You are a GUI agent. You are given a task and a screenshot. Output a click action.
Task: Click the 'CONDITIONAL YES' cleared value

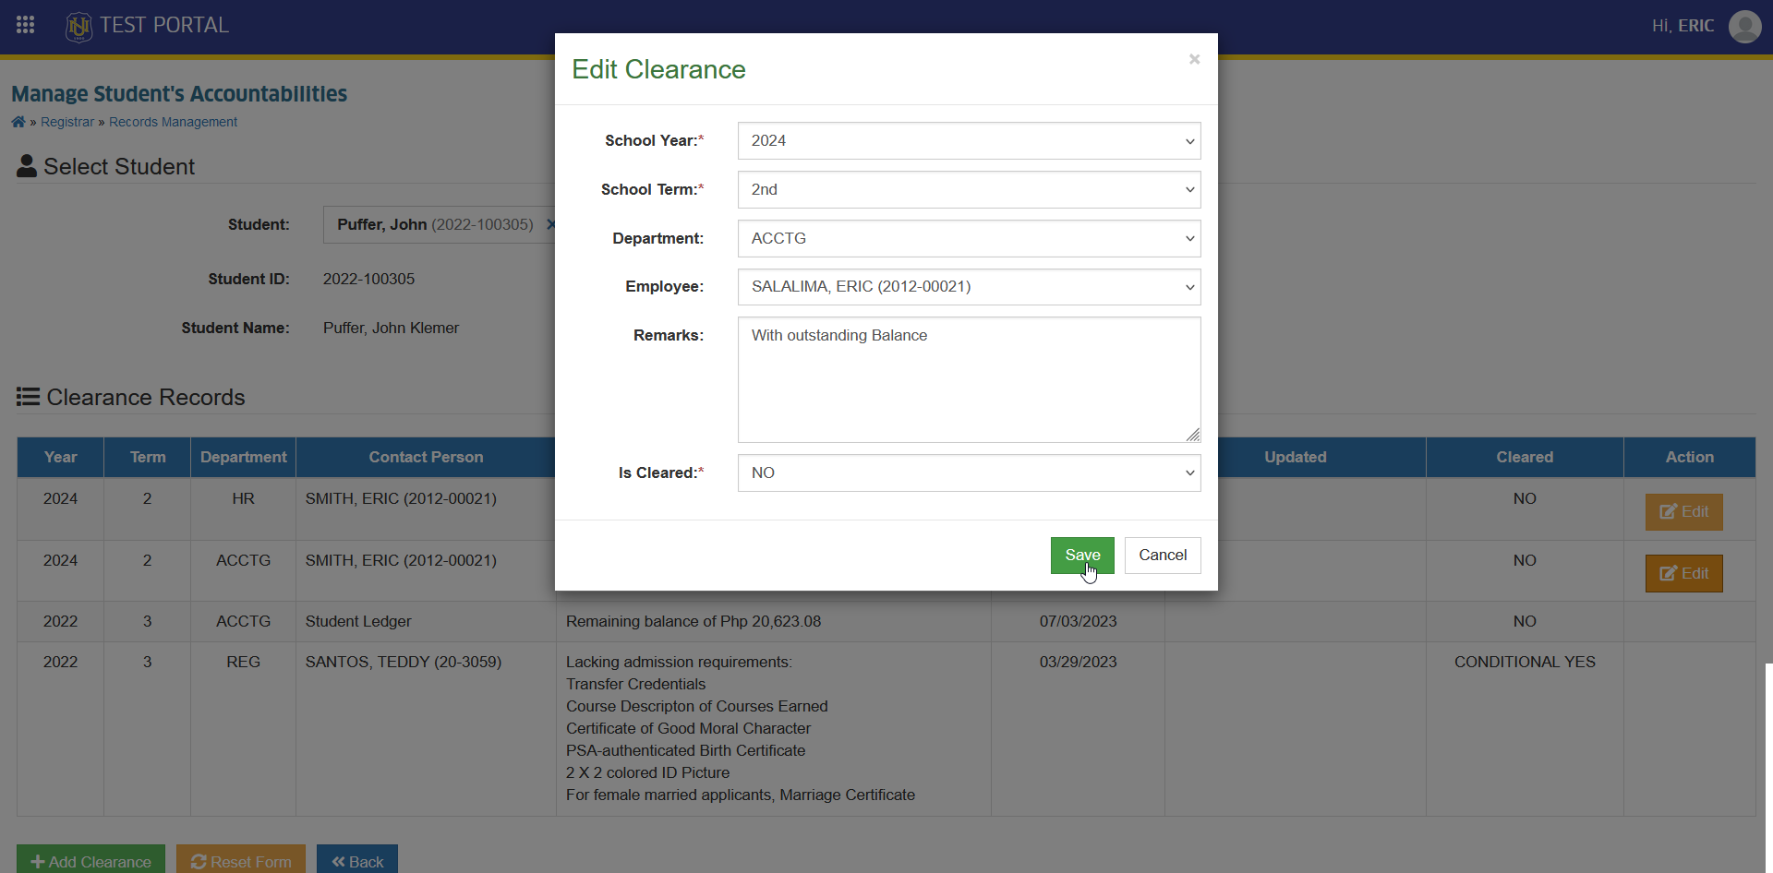point(1525,663)
